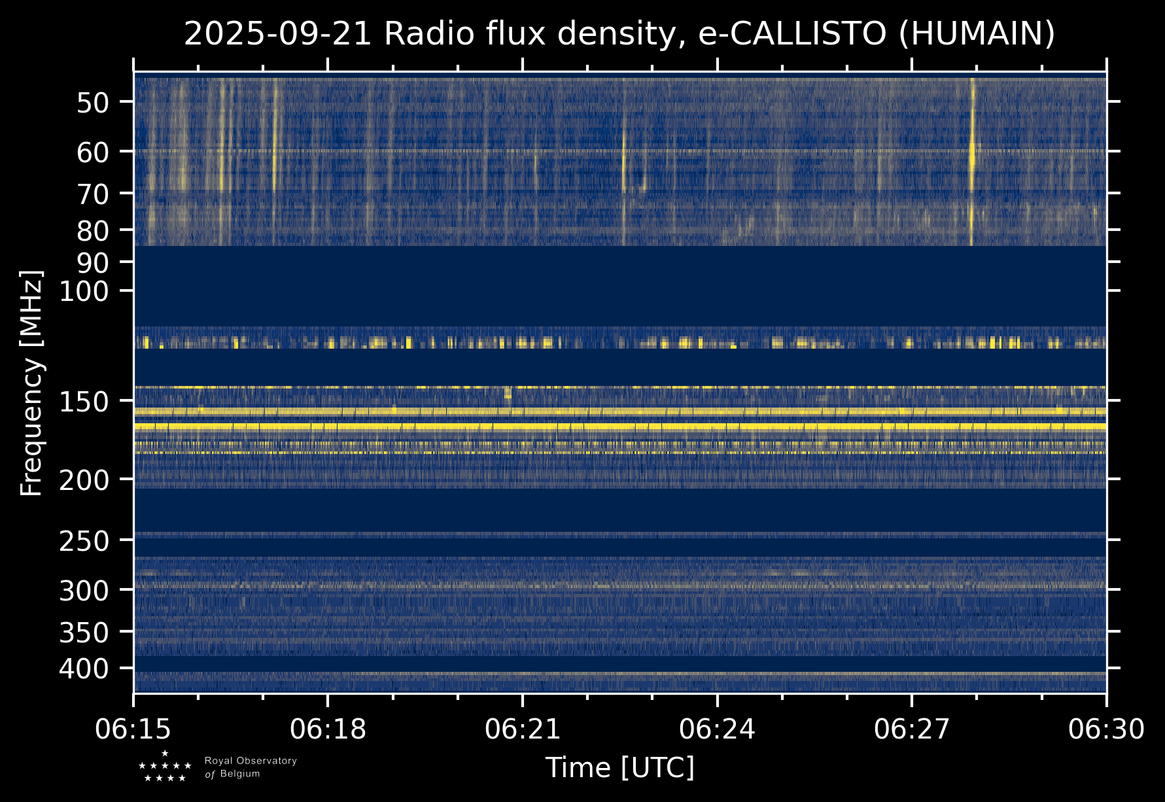Click the Frequency [MHz] axis title

[x=31, y=383]
